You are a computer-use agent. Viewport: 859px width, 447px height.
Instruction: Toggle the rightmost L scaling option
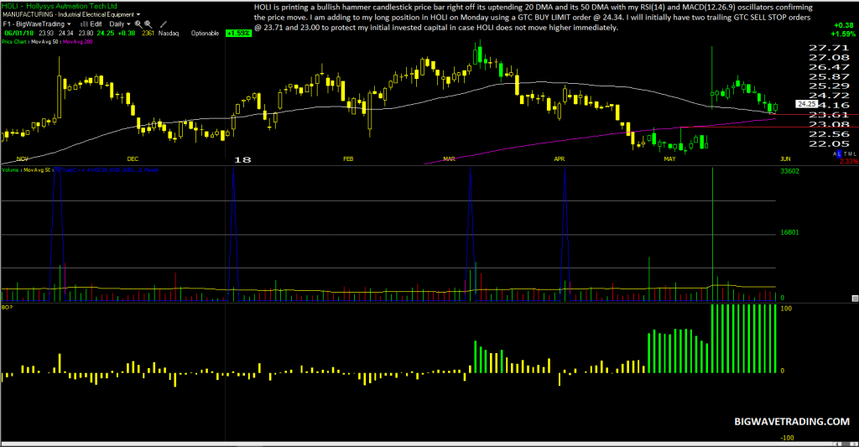coord(855,154)
